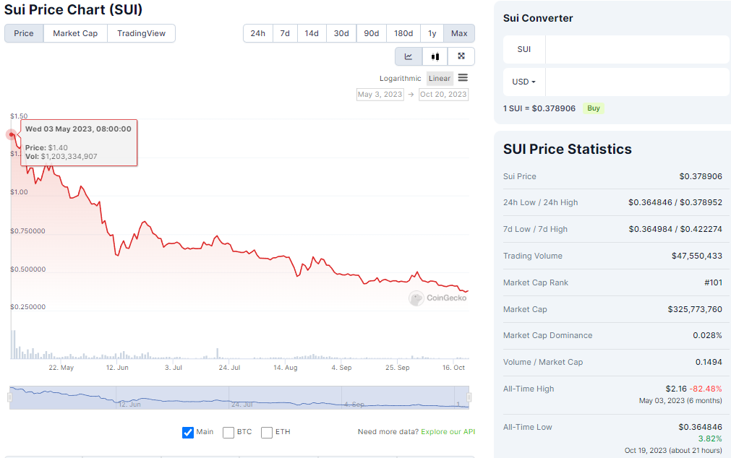731x458 pixels.
Task: Disable the Main chart checkbox
Action: click(x=186, y=432)
